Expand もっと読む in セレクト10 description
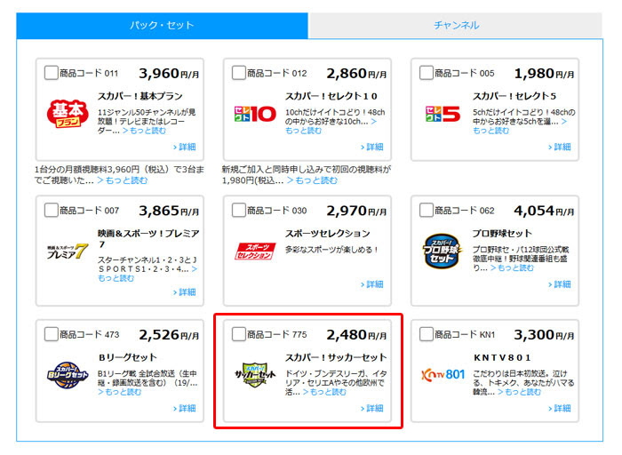The image size is (622, 455). coord(304,131)
